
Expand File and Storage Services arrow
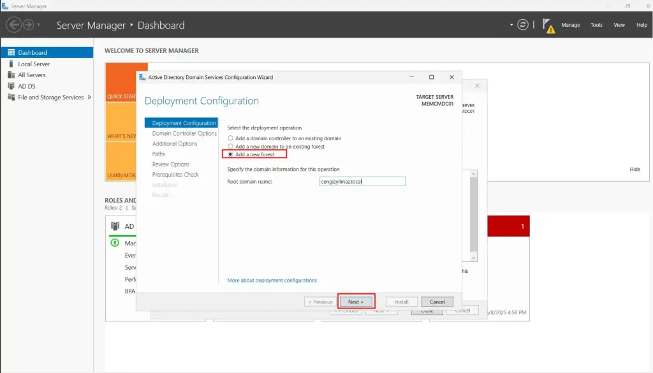tap(89, 97)
